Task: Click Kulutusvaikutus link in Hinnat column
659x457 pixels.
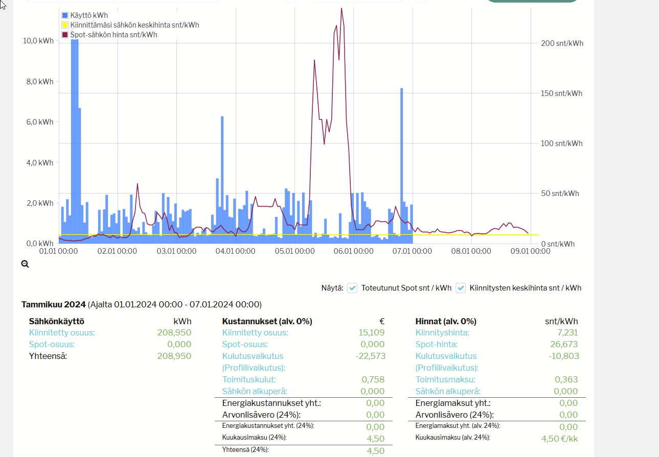Action: [x=446, y=356]
